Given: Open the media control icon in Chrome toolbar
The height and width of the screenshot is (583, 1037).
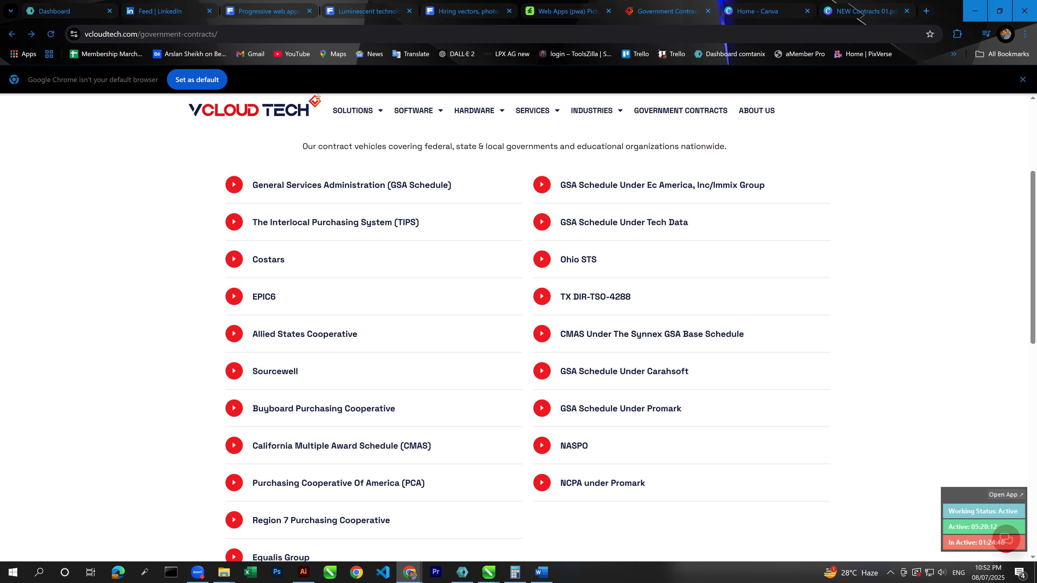Looking at the screenshot, I should tap(986, 34).
